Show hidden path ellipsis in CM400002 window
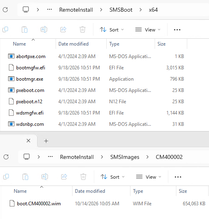This screenshot has width=209, height=219. click(x=50, y=157)
